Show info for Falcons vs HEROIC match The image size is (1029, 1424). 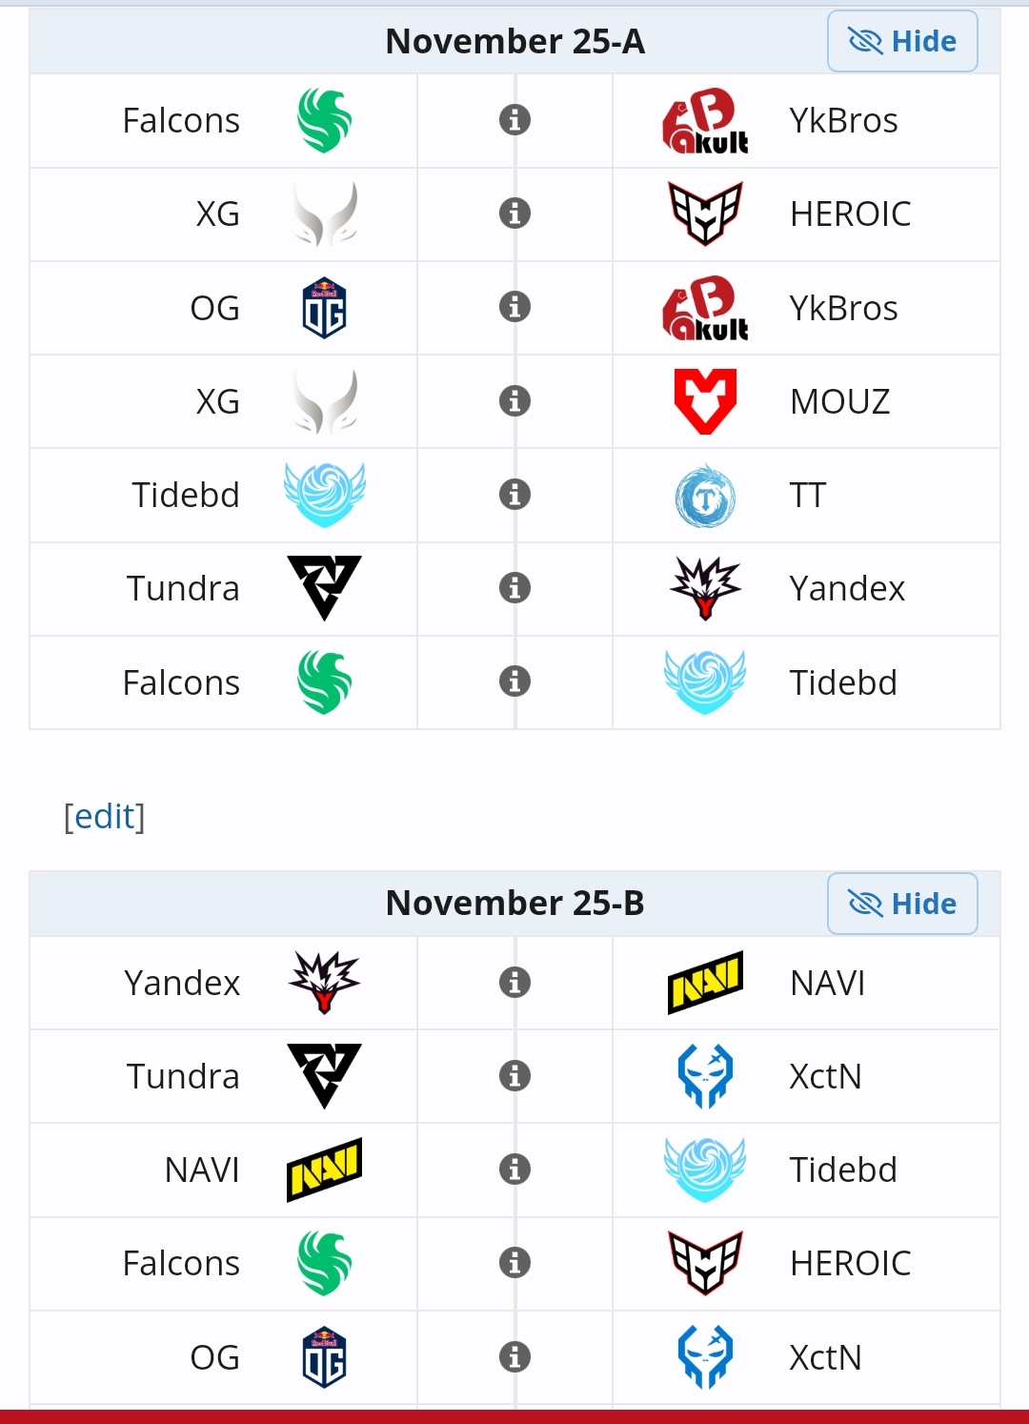click(x=514, y=1263)
